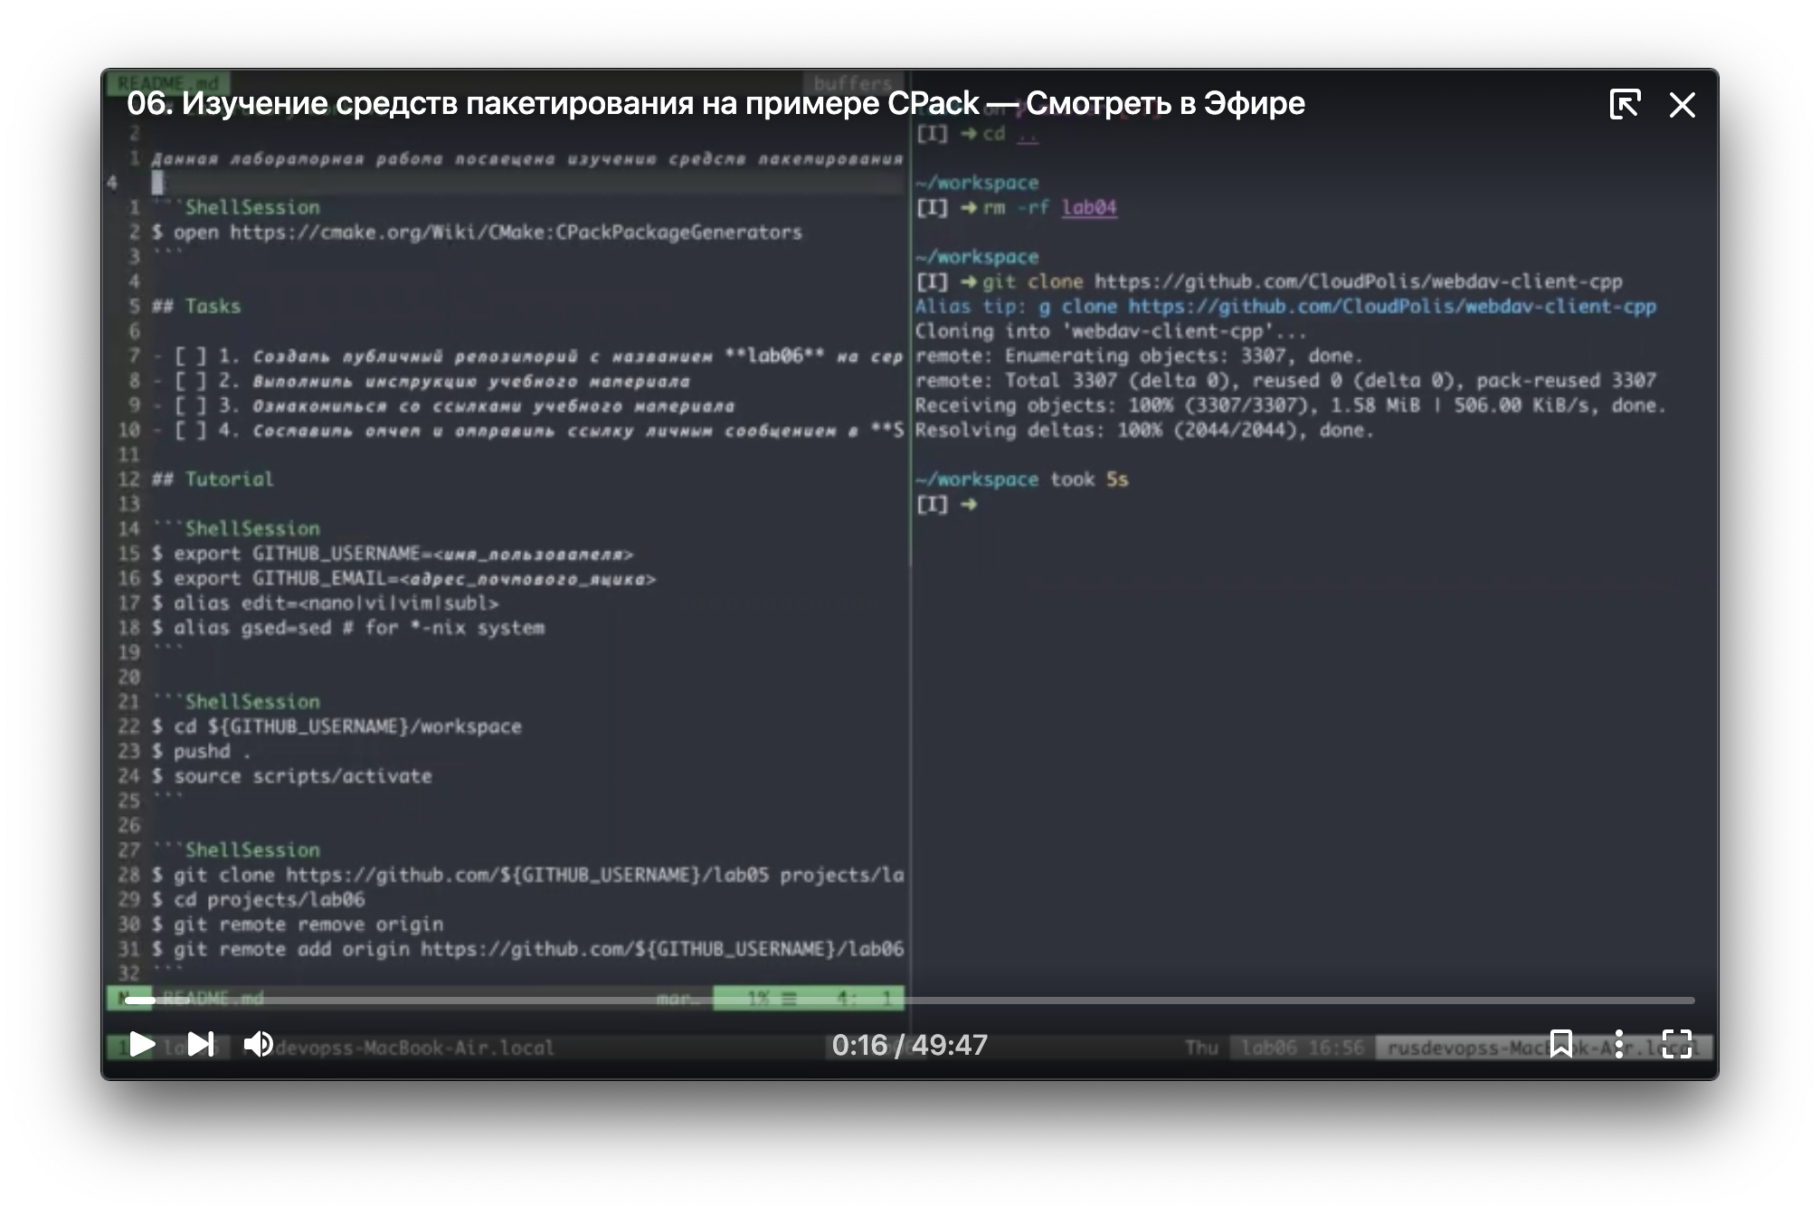1820x1214 pixels.
Task: Click the 0:16 / 49:47 time display
Action: pyautogui.click(x=909, y=1046)
